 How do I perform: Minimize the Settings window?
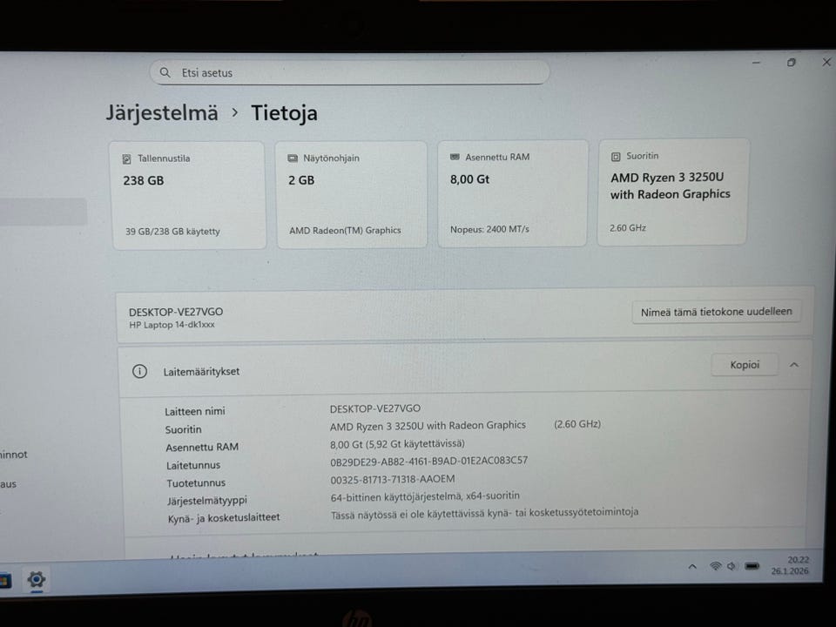(x=756, y=63)
